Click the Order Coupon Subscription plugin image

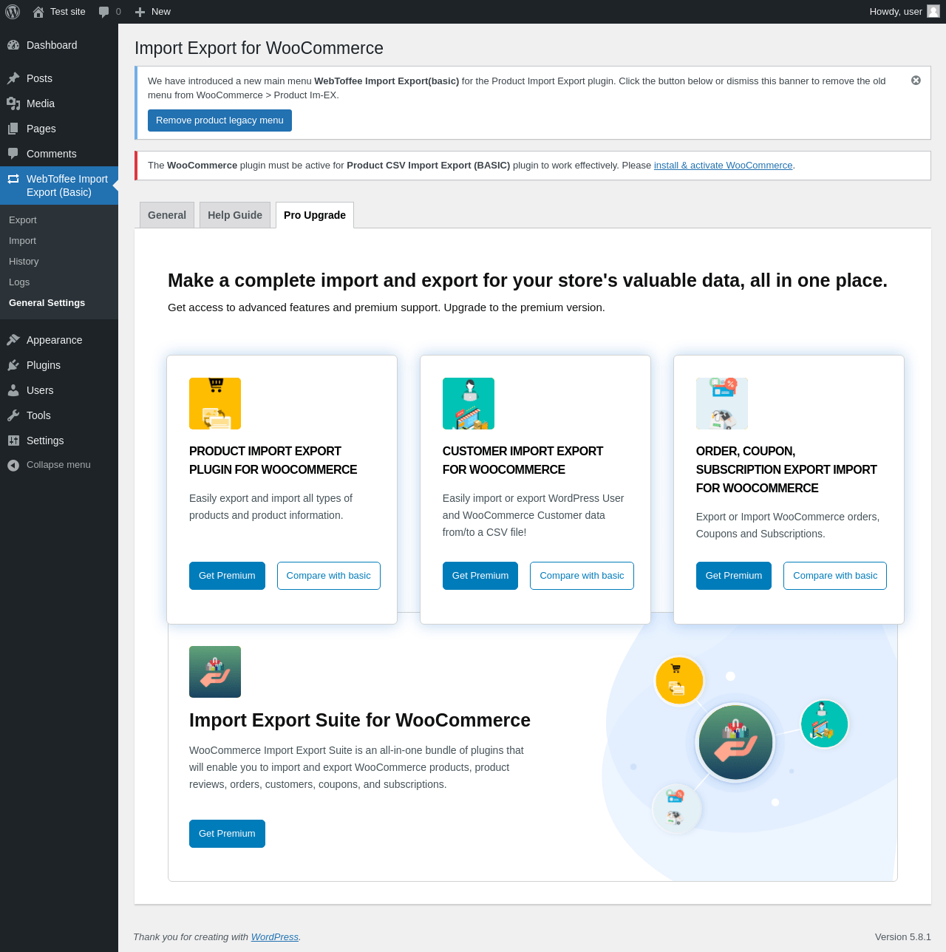722,404
